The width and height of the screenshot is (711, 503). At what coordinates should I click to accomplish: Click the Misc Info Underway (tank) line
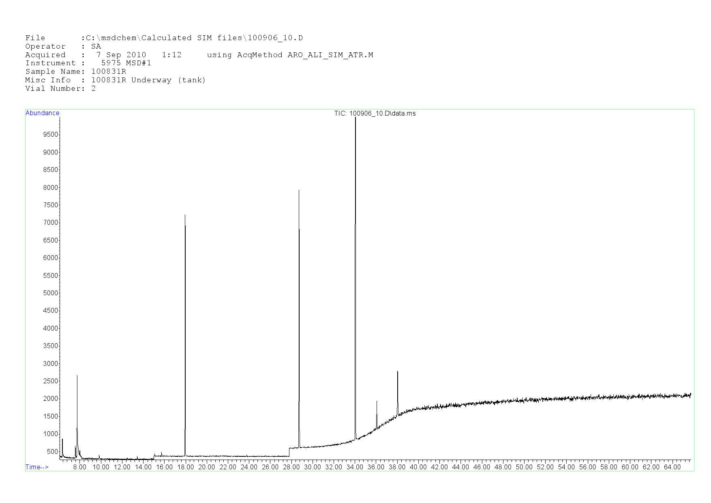(115, 80)
